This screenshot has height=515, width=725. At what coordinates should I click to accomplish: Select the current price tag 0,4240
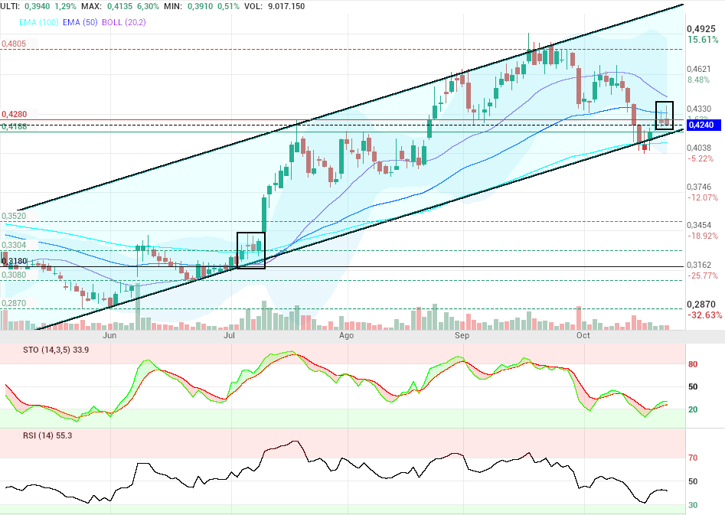click(704, 125)
